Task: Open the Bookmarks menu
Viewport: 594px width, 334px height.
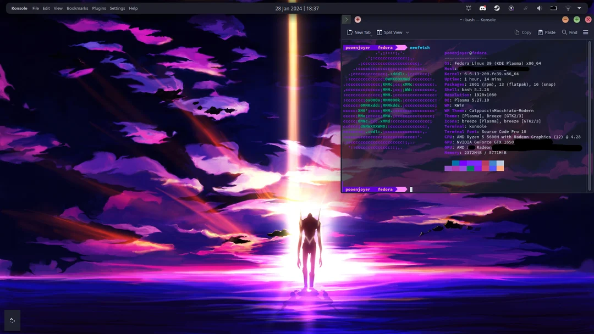Action: (77, 8)
